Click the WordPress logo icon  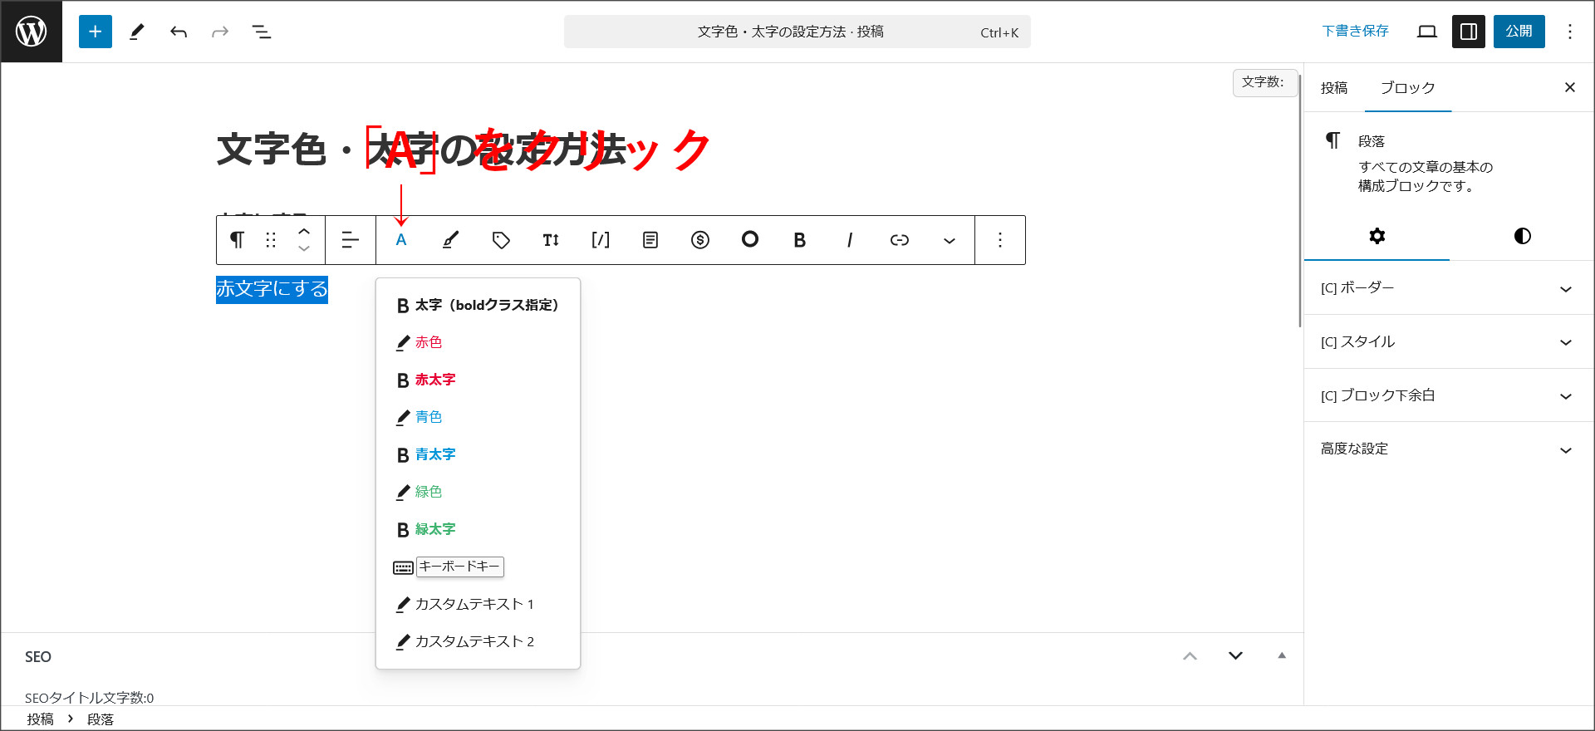tap(32, 32)
